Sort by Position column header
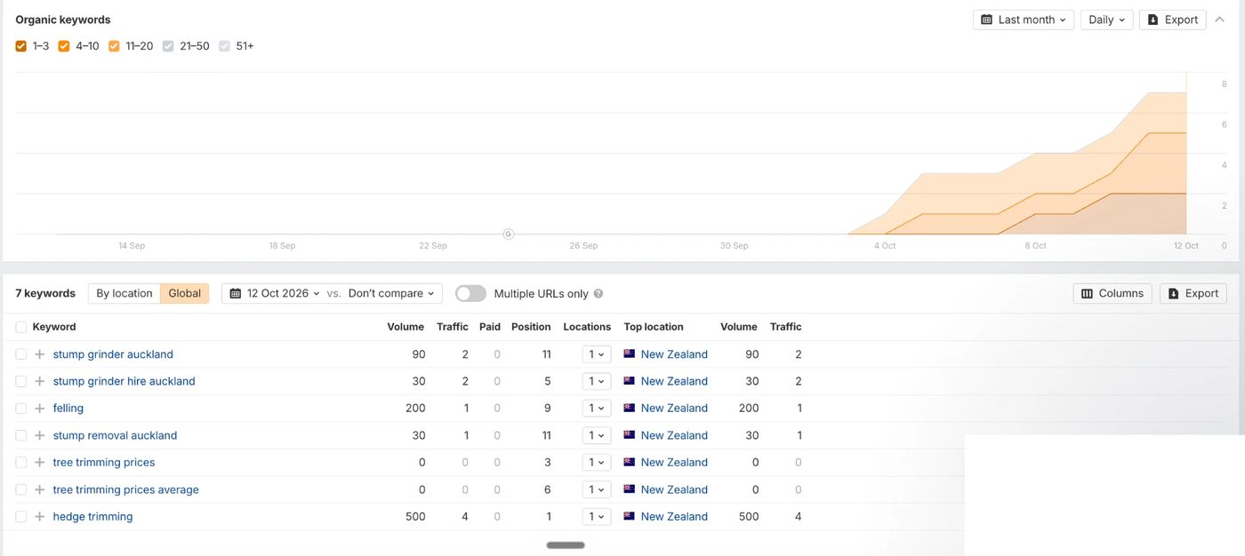This screenshot has height=556, width=1245. pos(531,327)
